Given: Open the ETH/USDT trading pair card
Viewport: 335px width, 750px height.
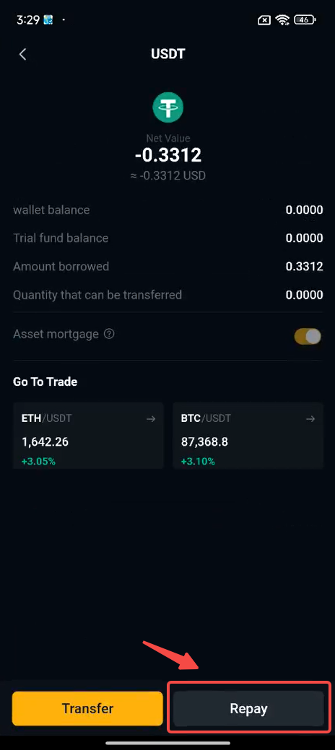Looking at the screenshot, I should (89, 436).
